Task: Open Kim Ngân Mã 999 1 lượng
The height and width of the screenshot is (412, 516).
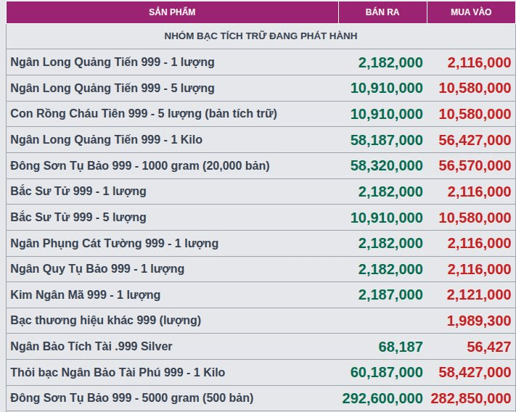Action: [86, 295]
